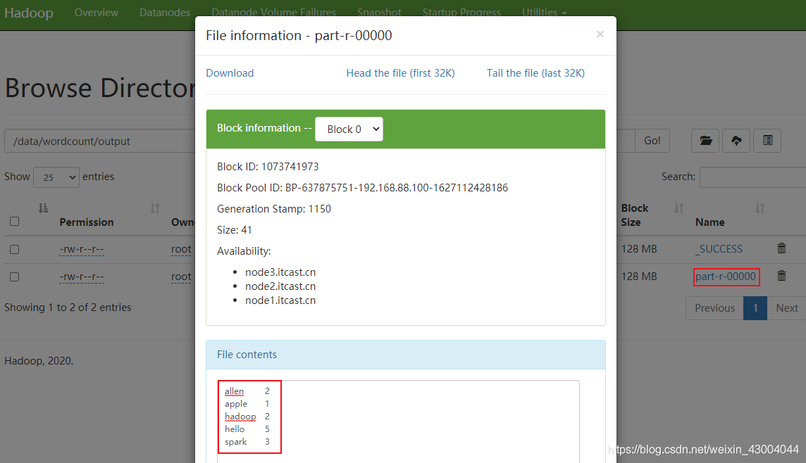Click the Block ID: 1073741973 text
Viewport: 806px width, 463px height.
click(x=268, y=167)
